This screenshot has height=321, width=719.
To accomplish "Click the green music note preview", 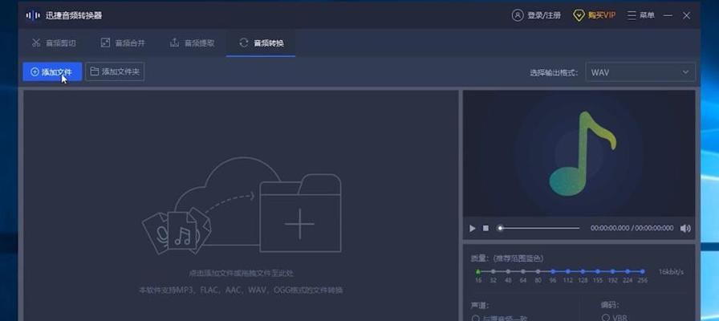I will (583, 154).
